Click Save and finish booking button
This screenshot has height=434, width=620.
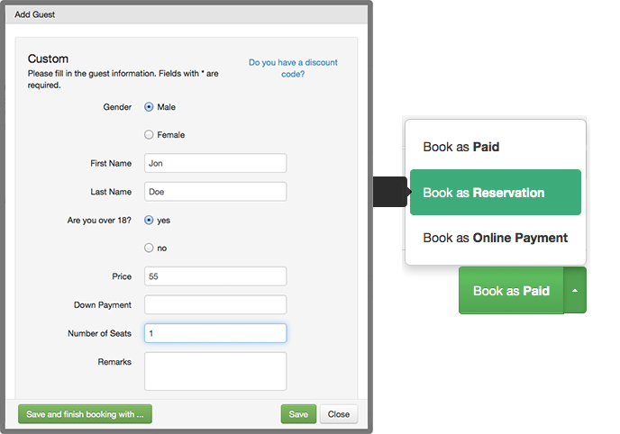click(85, 414)
